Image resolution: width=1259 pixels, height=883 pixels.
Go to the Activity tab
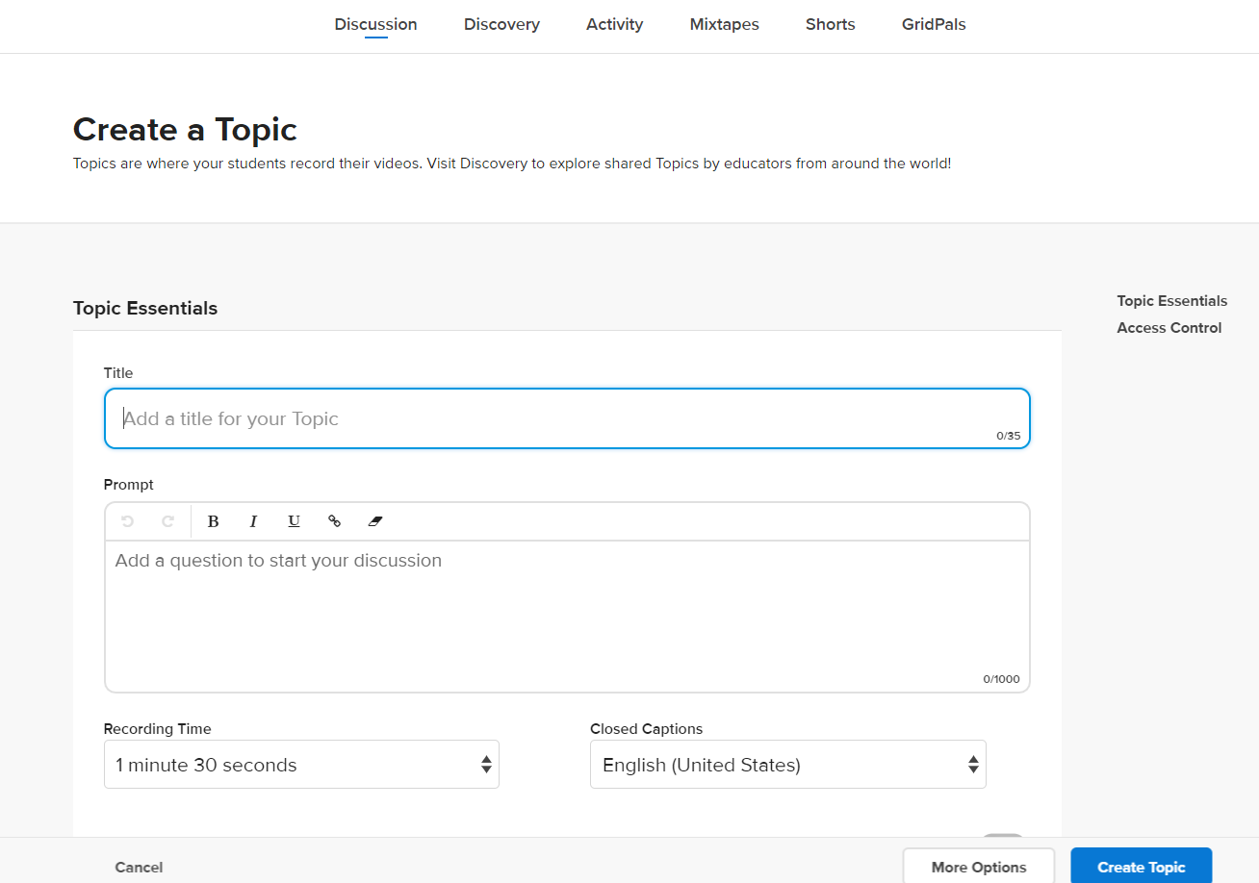point(614,25)
